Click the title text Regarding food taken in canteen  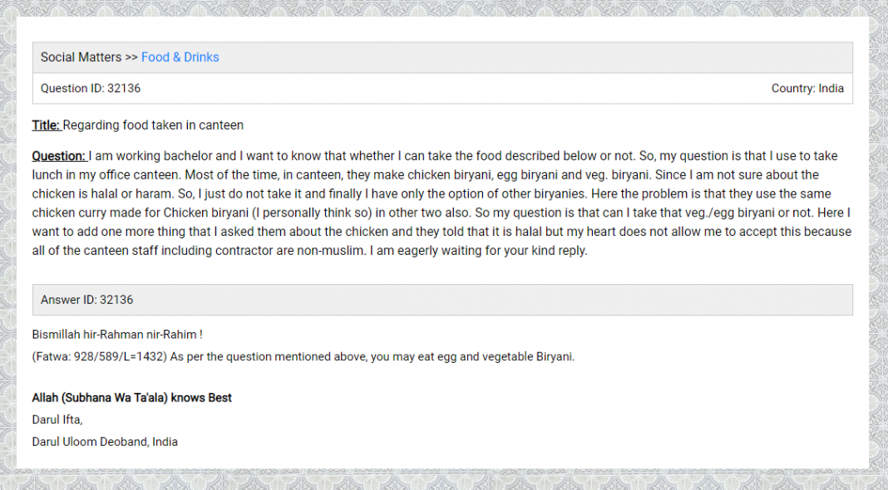[x=153, y=125]
